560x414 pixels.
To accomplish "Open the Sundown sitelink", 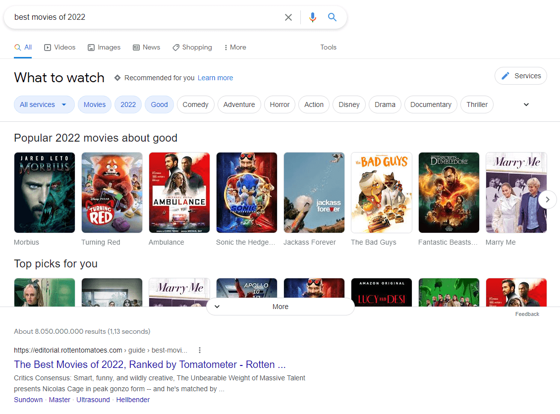I will pyautogui.click(x=28, y=400).
